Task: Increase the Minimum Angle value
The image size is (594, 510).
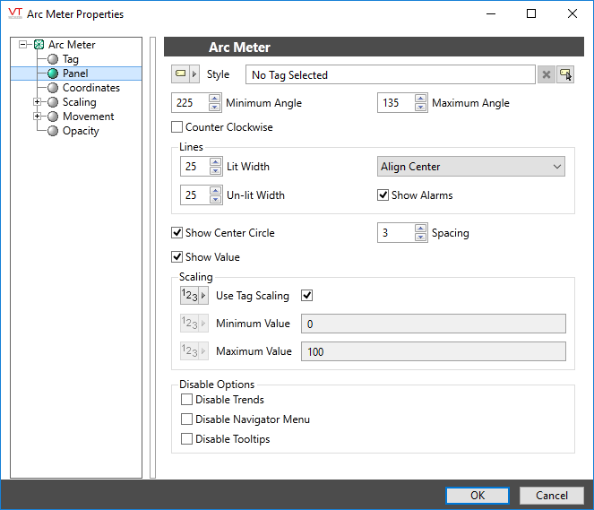Action: [215, 99]
